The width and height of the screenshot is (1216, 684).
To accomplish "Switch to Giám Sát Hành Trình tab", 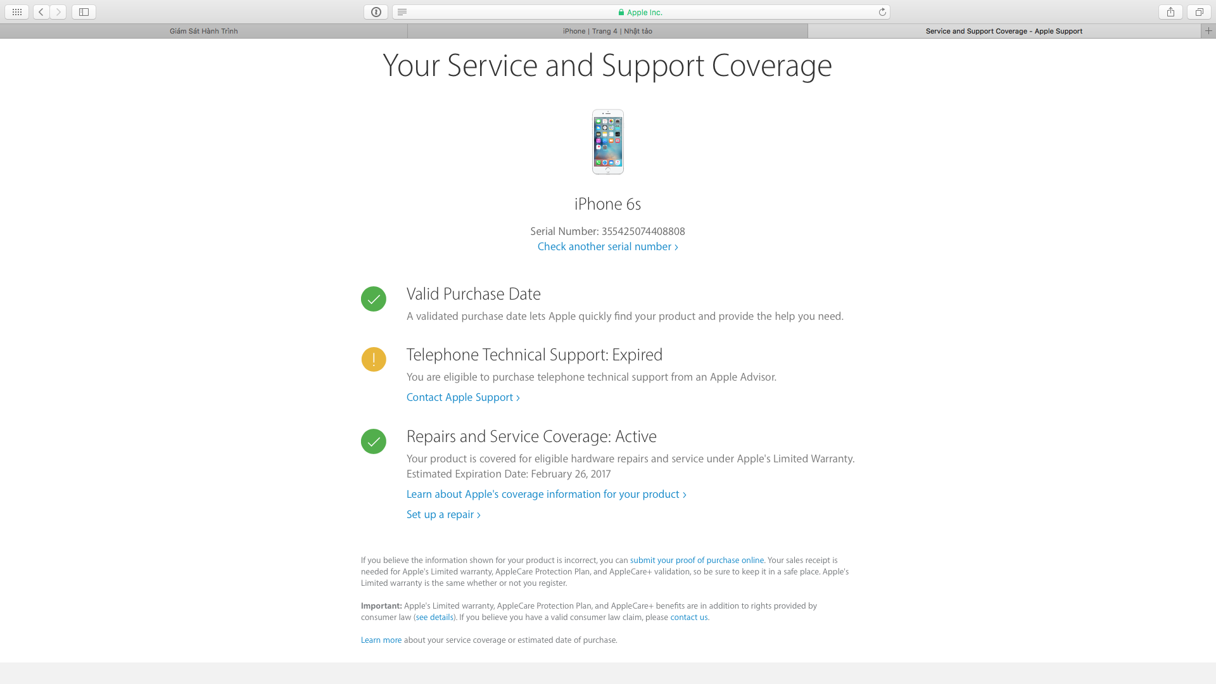I will [x=203, y=31].
